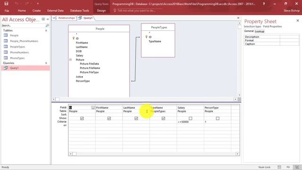This screenshot has width=302, height=170.
Task: Click the Save icon in title bar
Action: pyautogui.click(x=6, y=3)
